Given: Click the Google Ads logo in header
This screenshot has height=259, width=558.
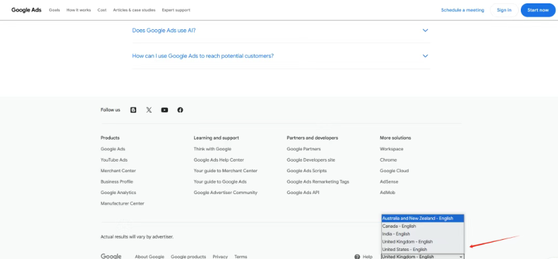Looking at the screenshot, I should (x=27, y=10).
